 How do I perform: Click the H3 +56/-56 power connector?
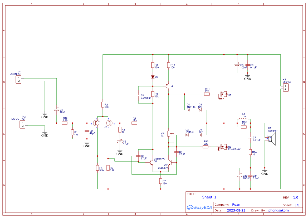pyautogui.click(x=286, y=87)
